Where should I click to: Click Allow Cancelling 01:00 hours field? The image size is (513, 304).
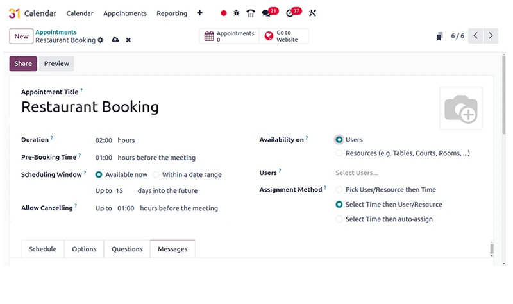click(x=126, y=208)
